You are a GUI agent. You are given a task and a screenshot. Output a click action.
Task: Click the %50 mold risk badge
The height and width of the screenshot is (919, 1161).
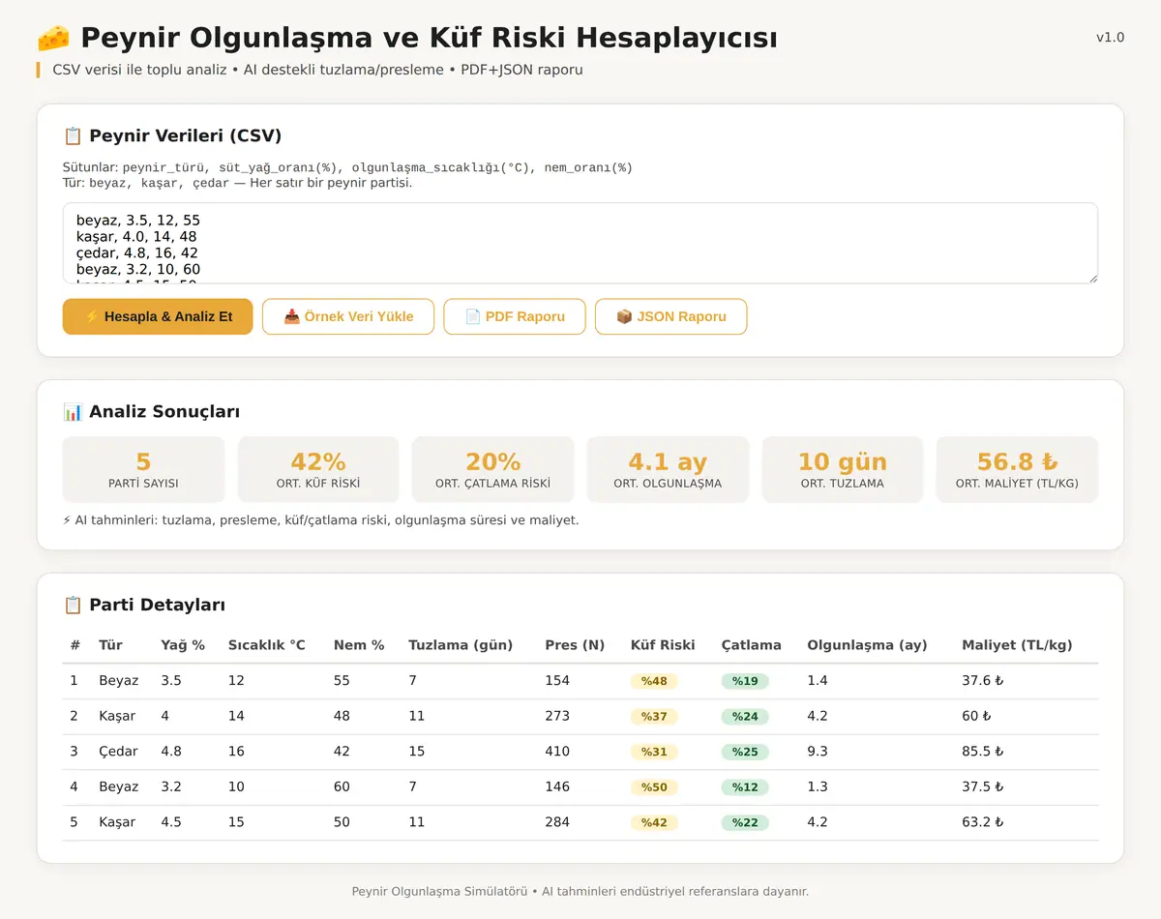click(654, 787)
